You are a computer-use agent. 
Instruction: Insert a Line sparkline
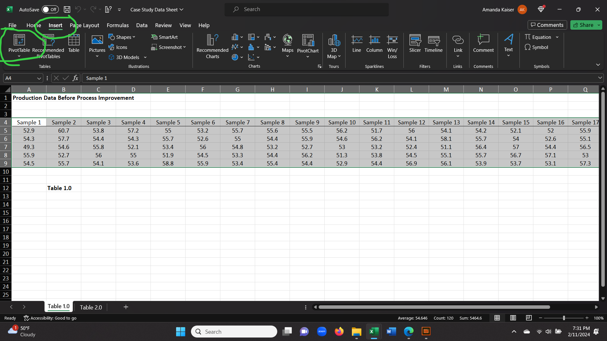pos(357,44)
